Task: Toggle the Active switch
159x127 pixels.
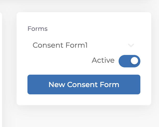Action: 129,61
